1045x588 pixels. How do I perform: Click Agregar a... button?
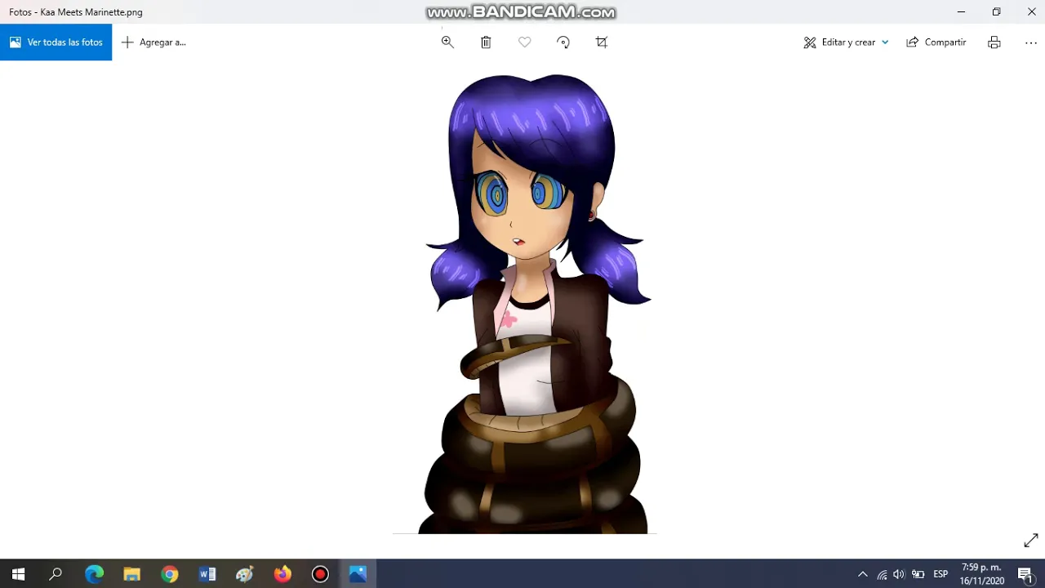(153, 42)
